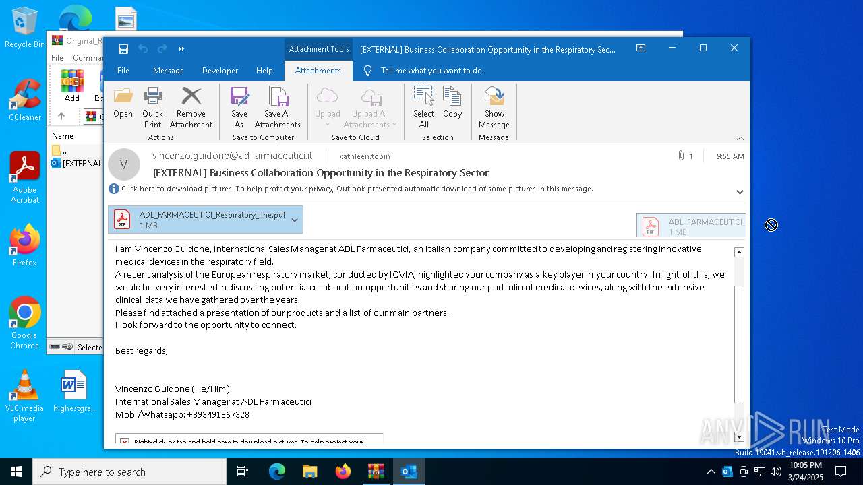Switch to the Developer tab

pyautogui.click(x=220, y=71)
